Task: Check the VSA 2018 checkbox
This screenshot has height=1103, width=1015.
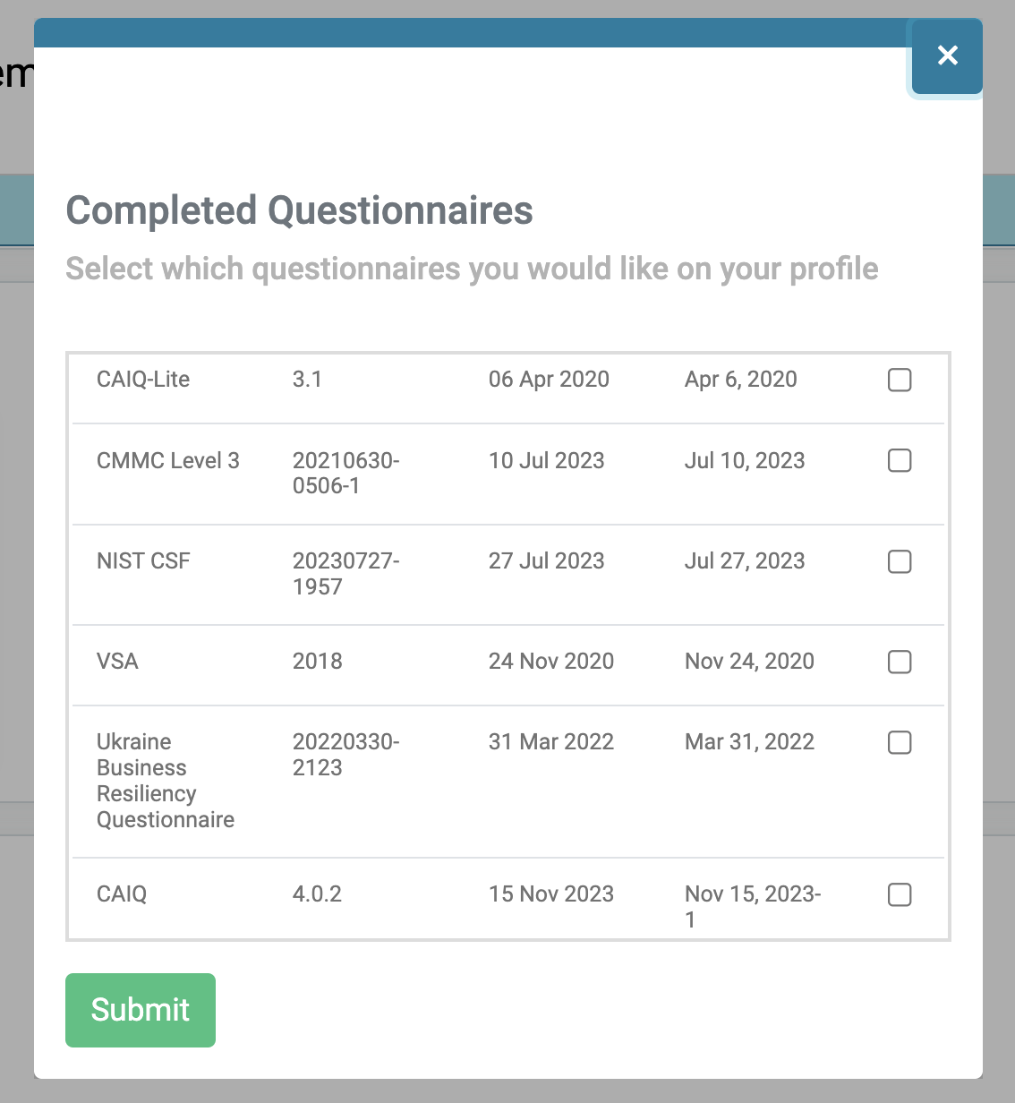Action: coord(899,662)
